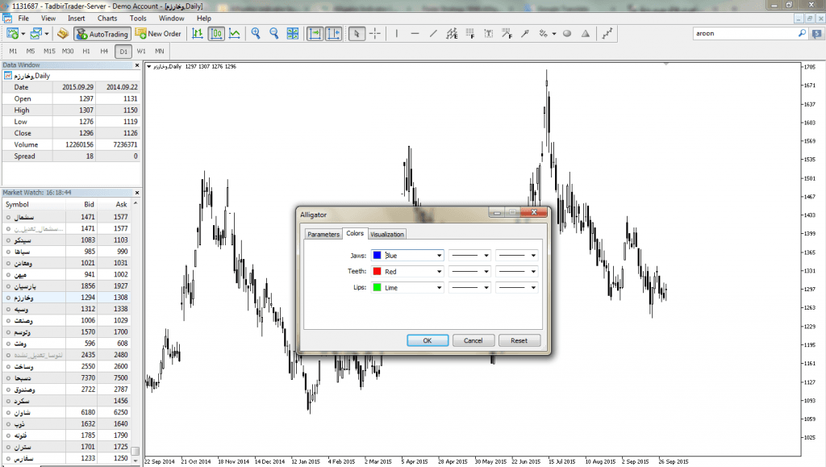
Task: Switch chart to Bar Chart mode
Action: tap(198, 34)
